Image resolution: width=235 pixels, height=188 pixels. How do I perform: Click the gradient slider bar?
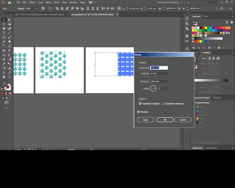[x=211, y=80]
